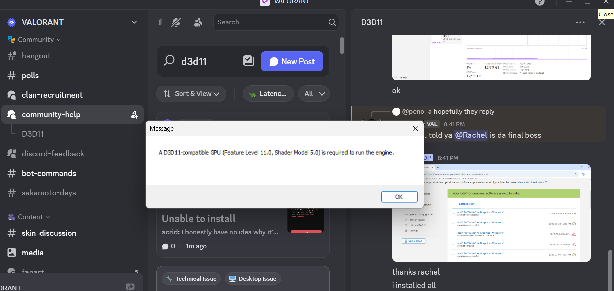Click the share arrow icon at bottom-left panel
This screenshot has height=291, width=614.
pyautogui.click(x=130, y=287)
